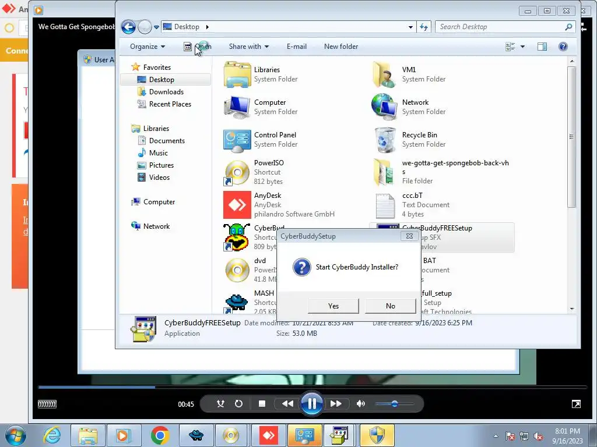Click the Explorer vertical scrollbar
Image resolution: width=597 pixels, height=447 pixels.
(571, 137)
